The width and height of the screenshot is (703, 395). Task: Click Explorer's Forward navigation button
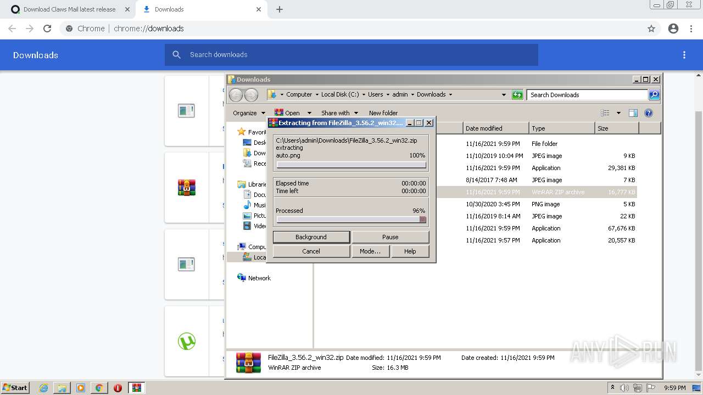click(251, 95)
